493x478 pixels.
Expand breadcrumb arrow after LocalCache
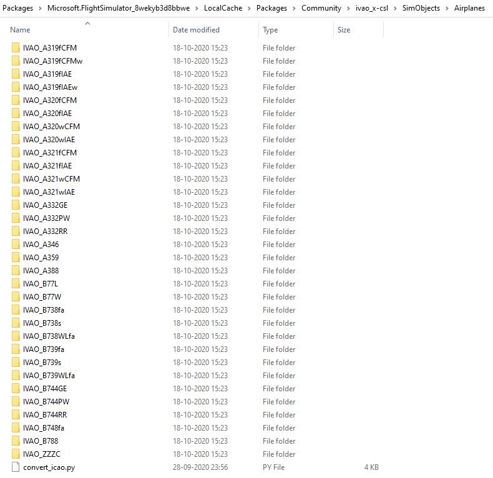click(x=250, y=8)
